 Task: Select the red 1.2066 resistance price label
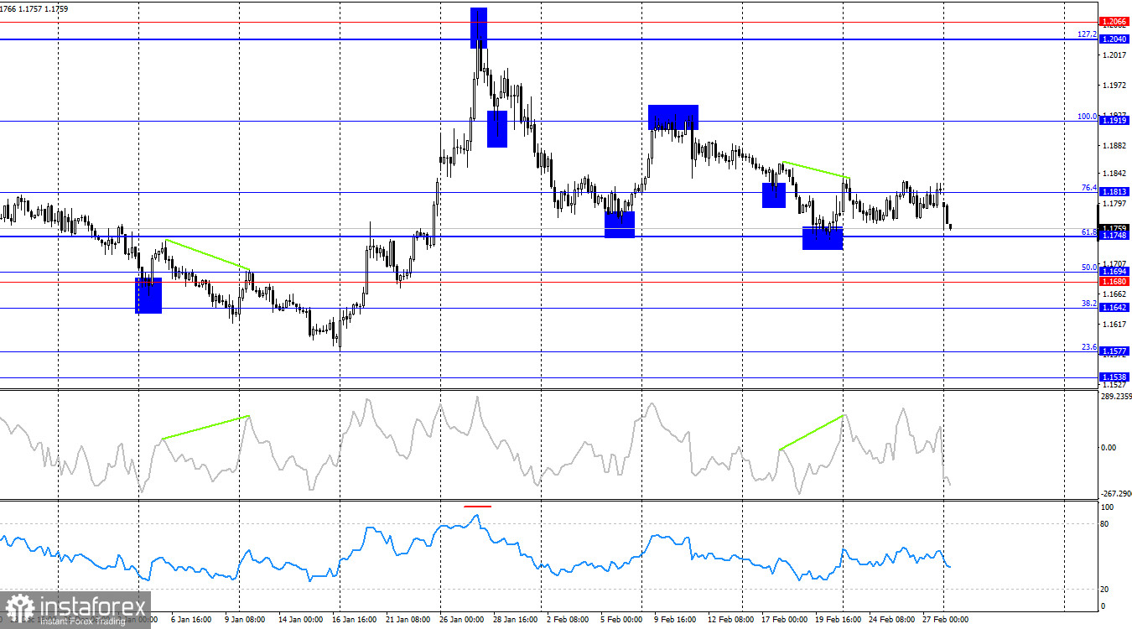1116,22
